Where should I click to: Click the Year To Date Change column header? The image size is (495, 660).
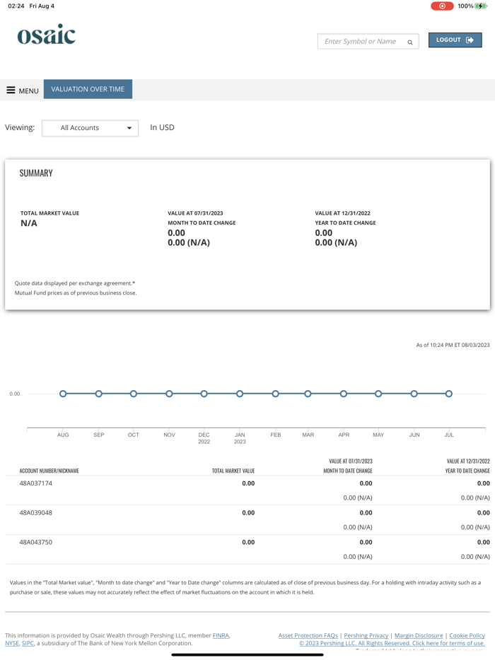[x=467, y=471]
